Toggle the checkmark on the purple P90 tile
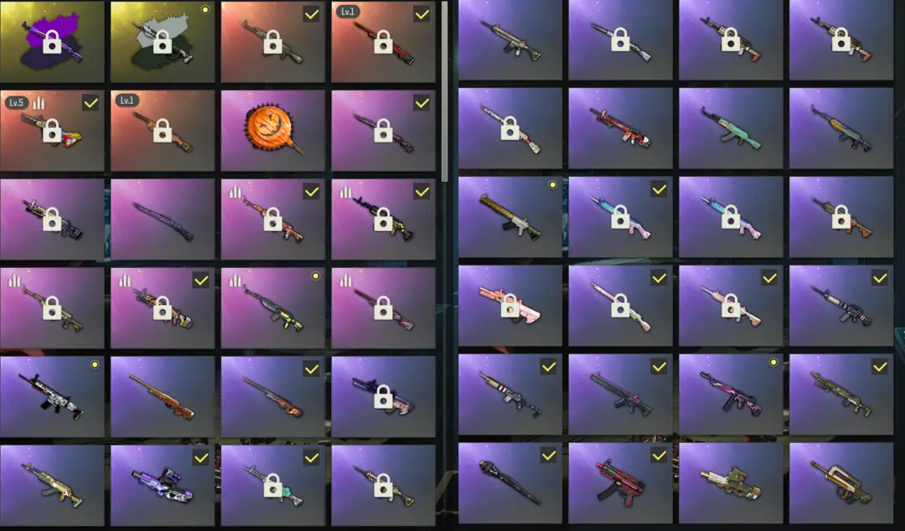This screenshot has height=531, width=905. click(201, 457)
